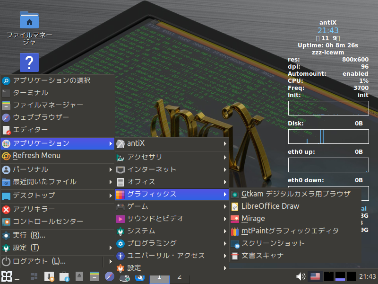Expand the ログアウト submenu arrow
Viewport: 378px width, 284px height.
(111, 261)
